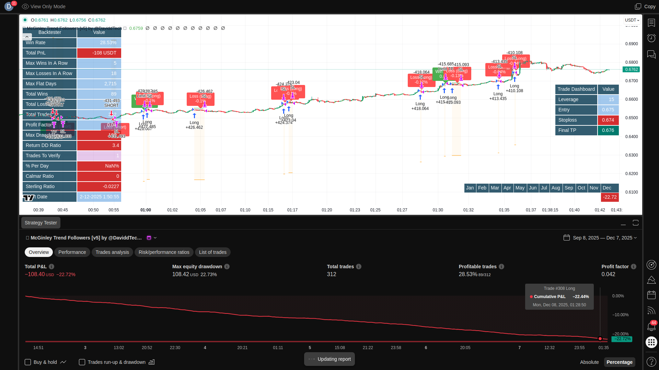Open the List of trades tab
Viewport: 659px width, 370px height.
click(212, 252)
